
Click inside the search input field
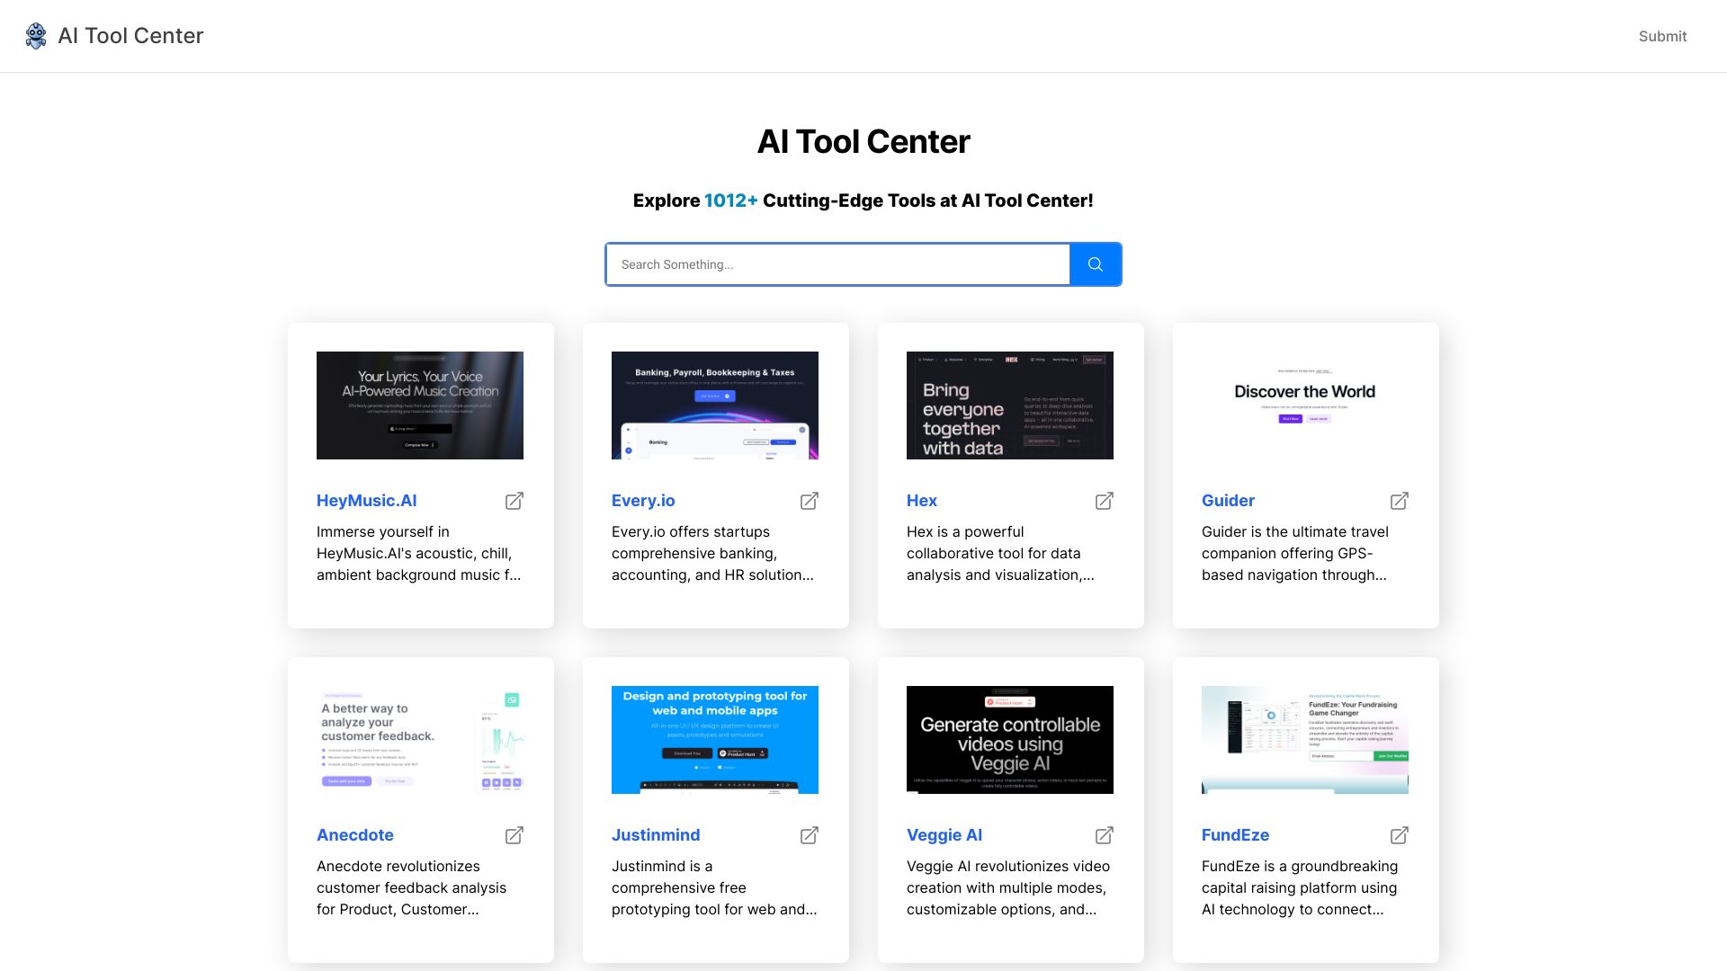click(837, 263)
